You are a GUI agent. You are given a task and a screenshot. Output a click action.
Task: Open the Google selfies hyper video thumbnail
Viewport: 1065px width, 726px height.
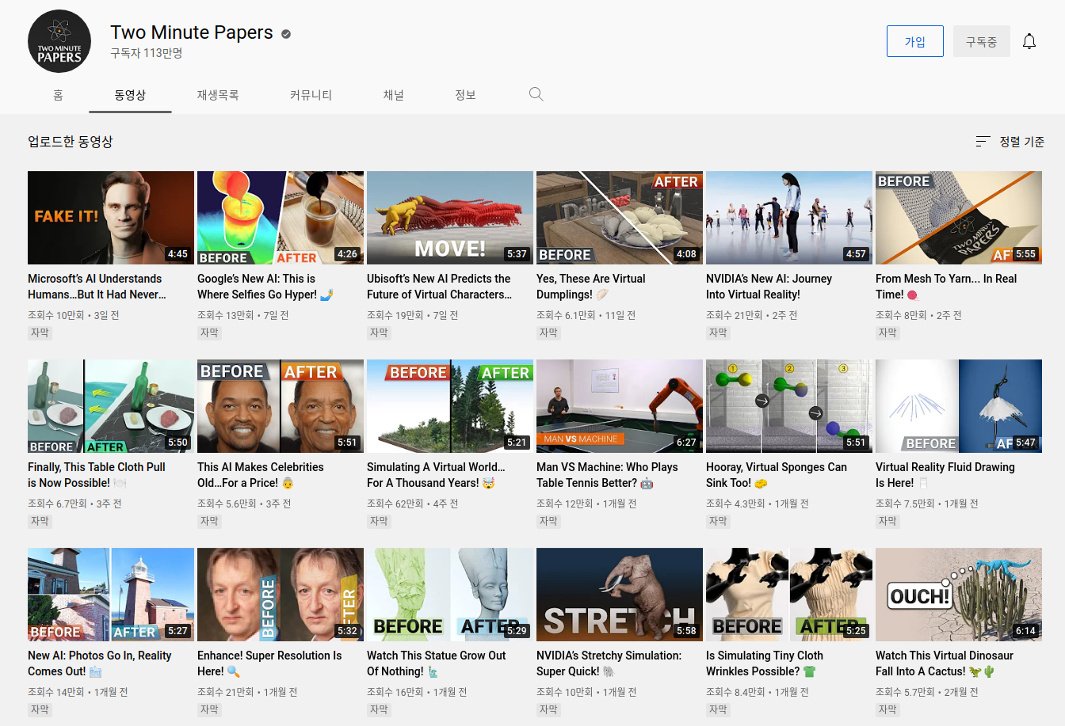(281, 218)
